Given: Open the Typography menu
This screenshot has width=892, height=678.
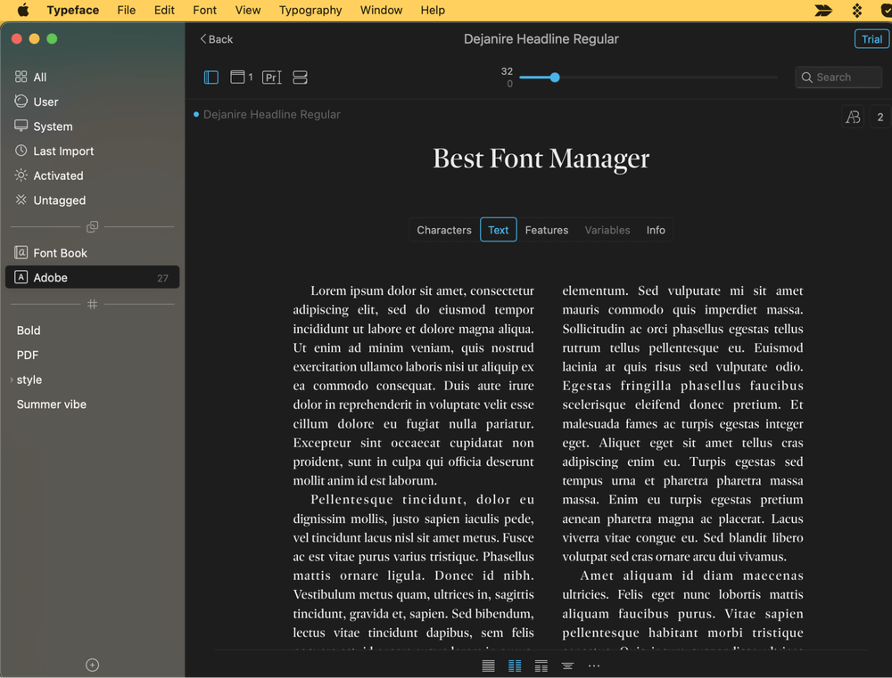Looking at the screenshot, I should click(x=310, y=10).
